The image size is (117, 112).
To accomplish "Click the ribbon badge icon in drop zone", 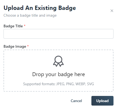I will 58,61.
